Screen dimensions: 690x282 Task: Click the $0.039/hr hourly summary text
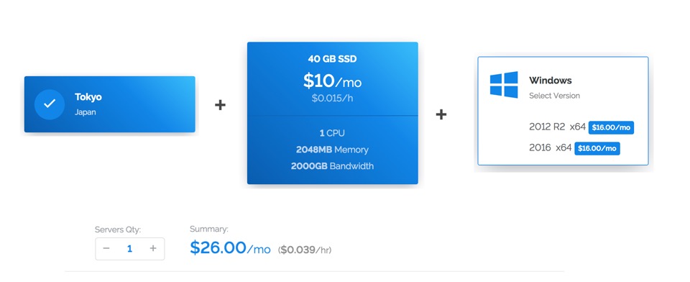pos(305,250)
